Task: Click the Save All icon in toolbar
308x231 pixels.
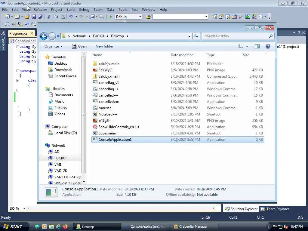Action: pyautogui.click(x=41, y=17)
